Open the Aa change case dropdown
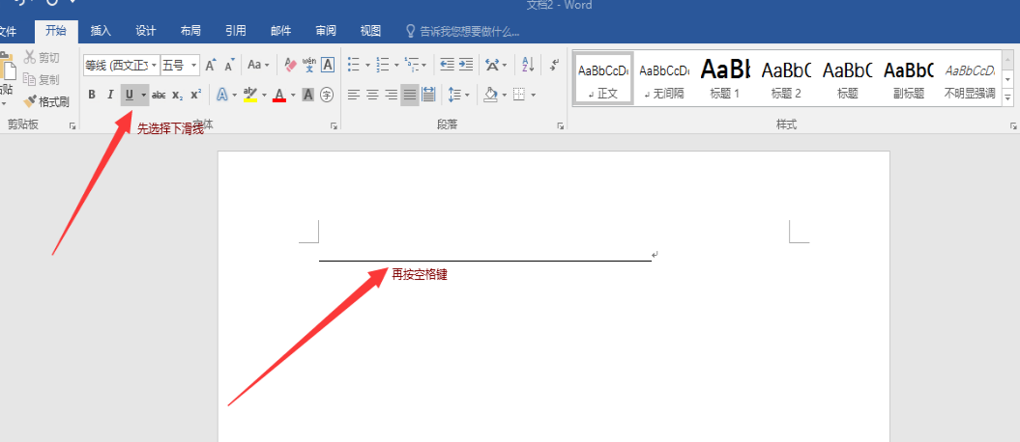 pos(258,65)
